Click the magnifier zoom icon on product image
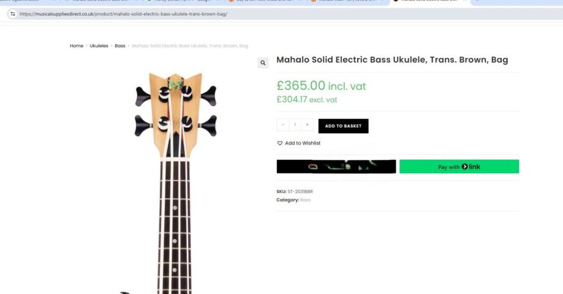Viewport: 563px width, 294px height. [263, 62]
